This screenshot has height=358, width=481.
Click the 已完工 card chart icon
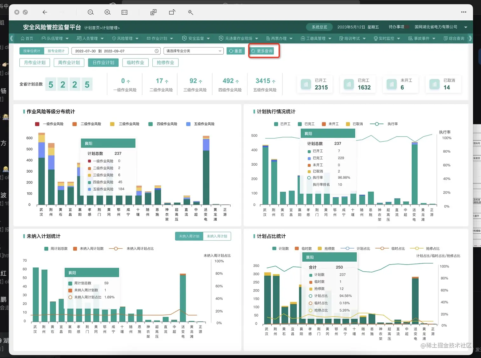point(349,84)
